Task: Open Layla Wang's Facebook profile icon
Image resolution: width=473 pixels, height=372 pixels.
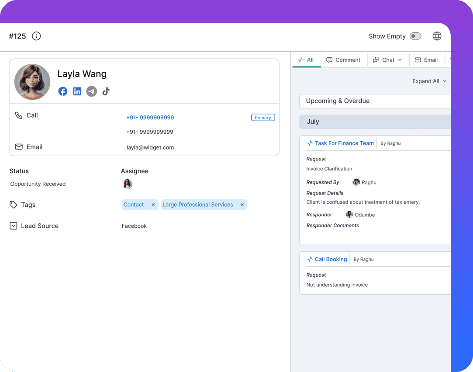Action: 63,91
